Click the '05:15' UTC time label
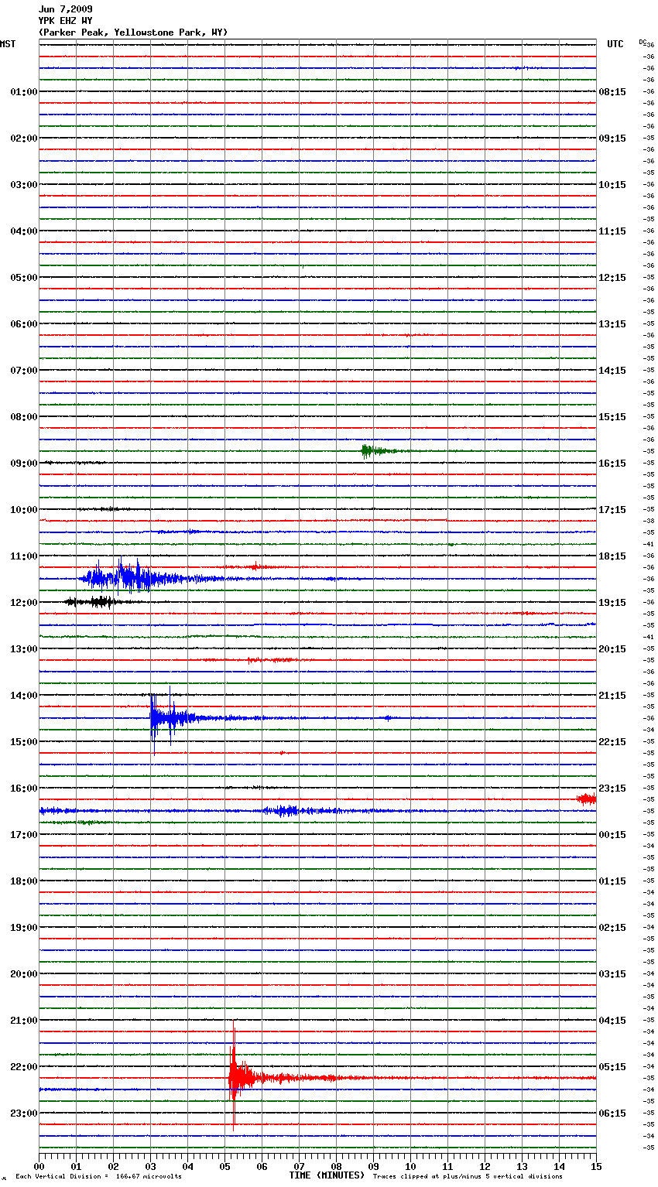This screenshot has width=658, height=1187. click(612, 1067)
